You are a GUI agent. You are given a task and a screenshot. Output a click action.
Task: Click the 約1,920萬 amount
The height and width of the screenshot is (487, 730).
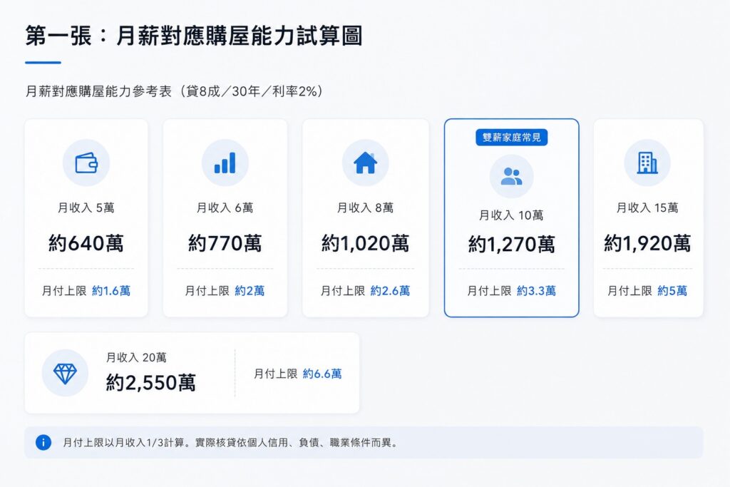coord(647,243)
